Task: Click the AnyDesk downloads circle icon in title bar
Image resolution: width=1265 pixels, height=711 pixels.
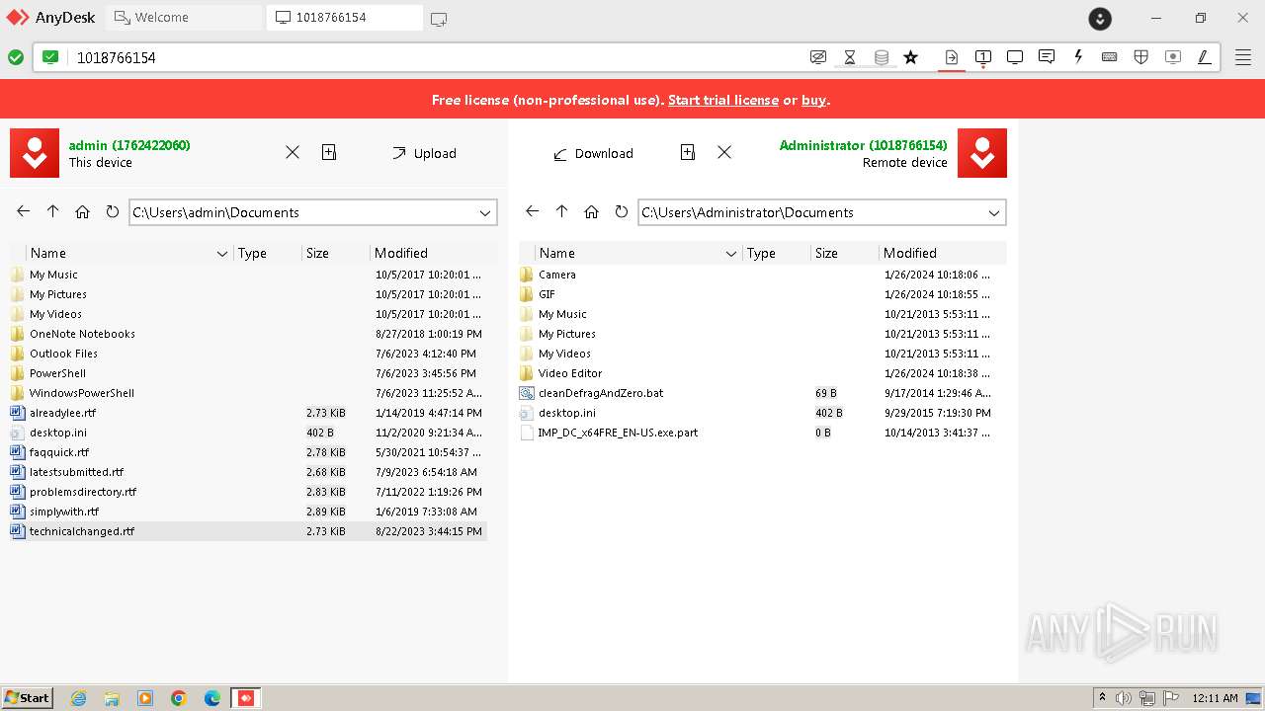Action: point(1100,18)
